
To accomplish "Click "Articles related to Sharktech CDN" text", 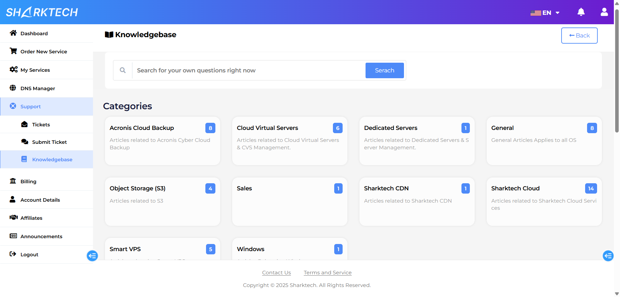I will 408,201.
